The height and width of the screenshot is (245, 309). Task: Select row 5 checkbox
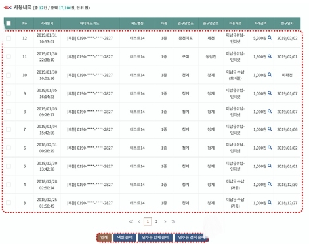pyautogui.click(x=9, y=166)
